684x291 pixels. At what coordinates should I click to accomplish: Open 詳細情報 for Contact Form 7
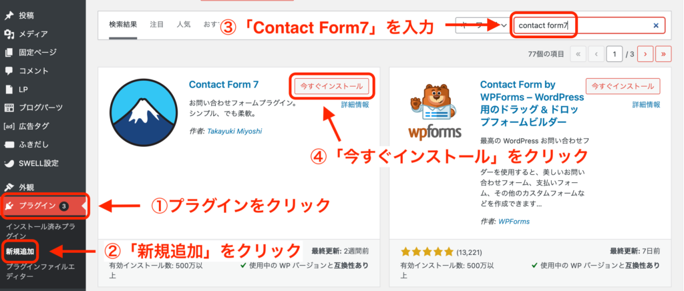pyautogui.click(x=355, y=105)
